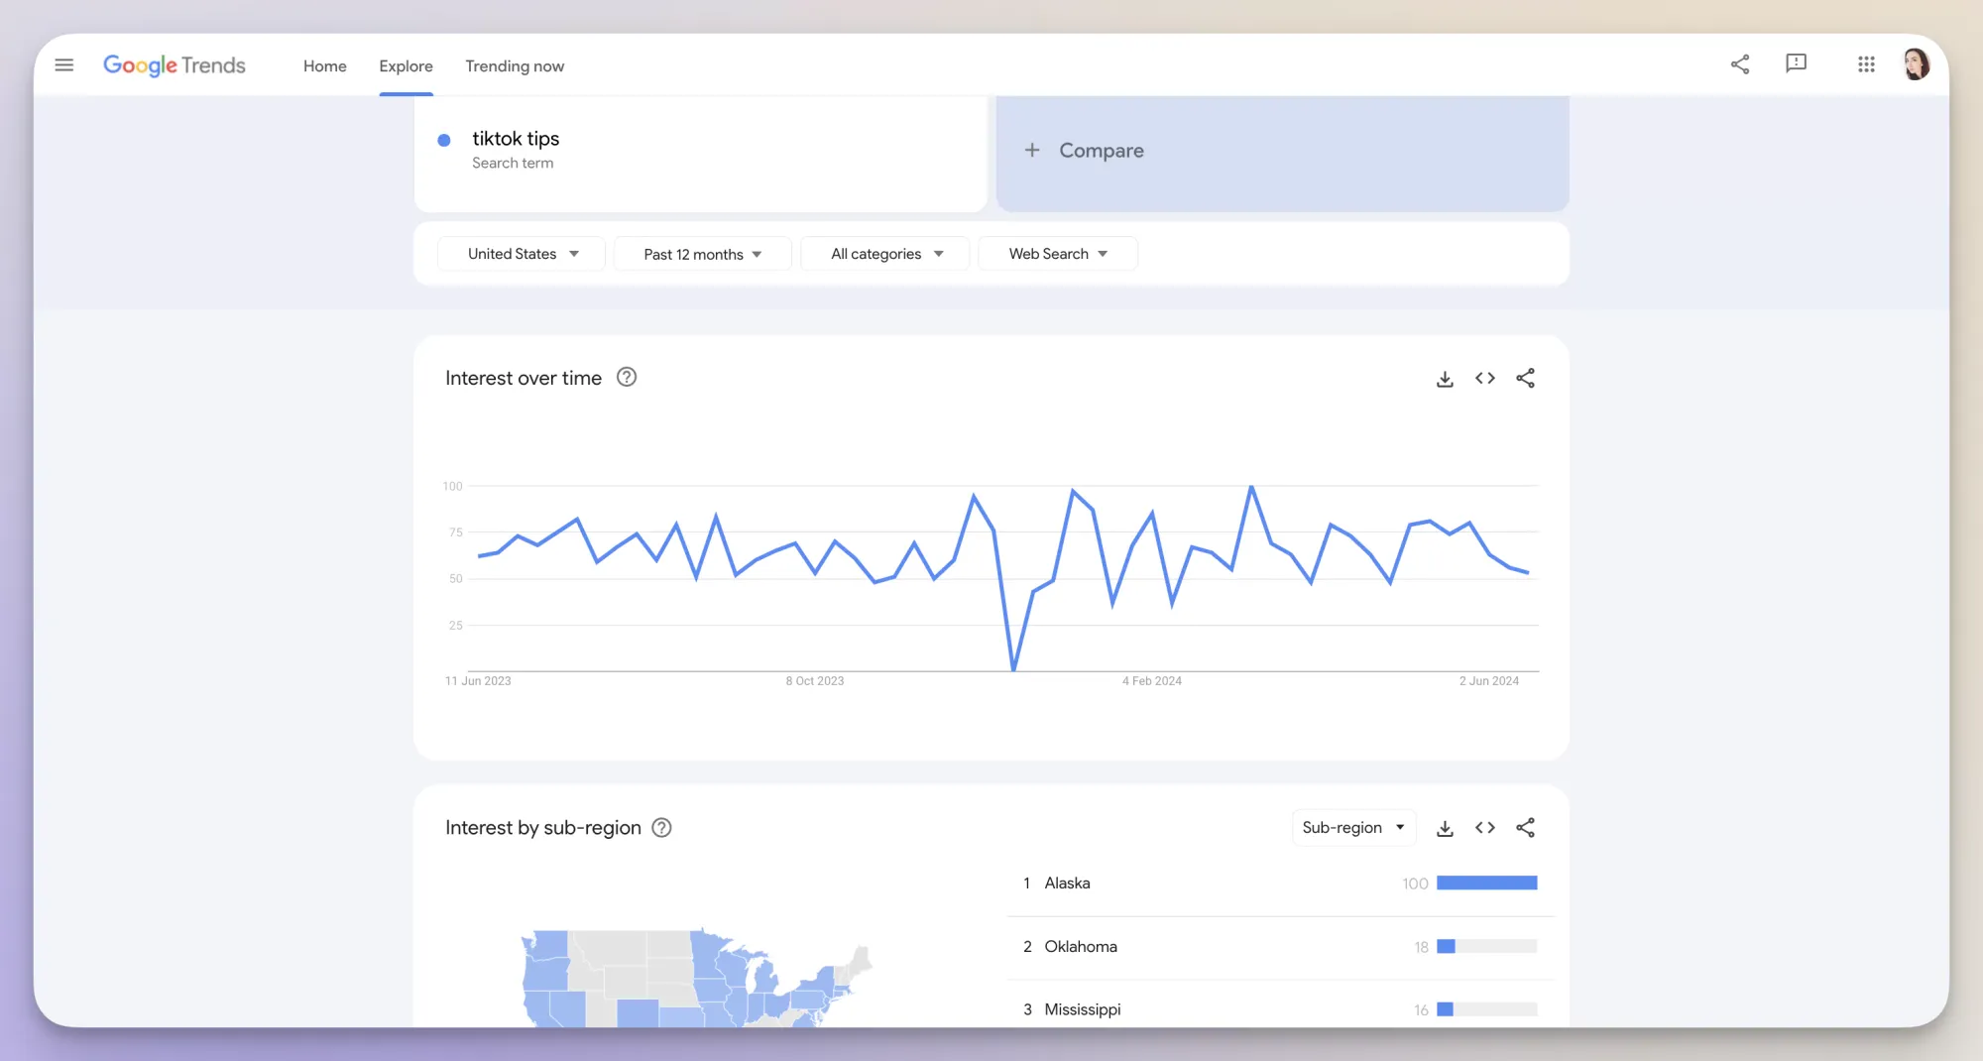The width and height of the screenshot is (1983, 1061).
Task: Select Mississippi in the sub-region list
Action: tap(1083, 1009)
